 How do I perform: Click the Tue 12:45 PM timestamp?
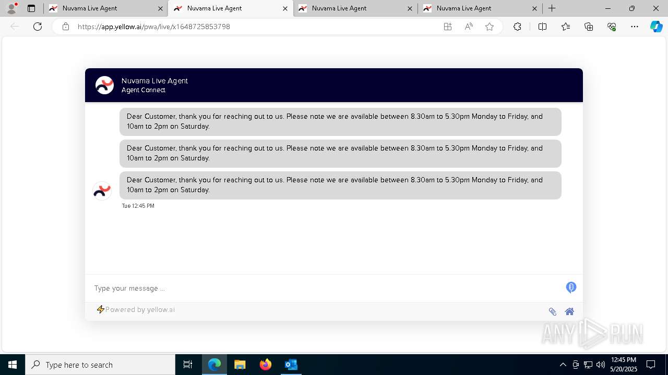coord(138,206)
